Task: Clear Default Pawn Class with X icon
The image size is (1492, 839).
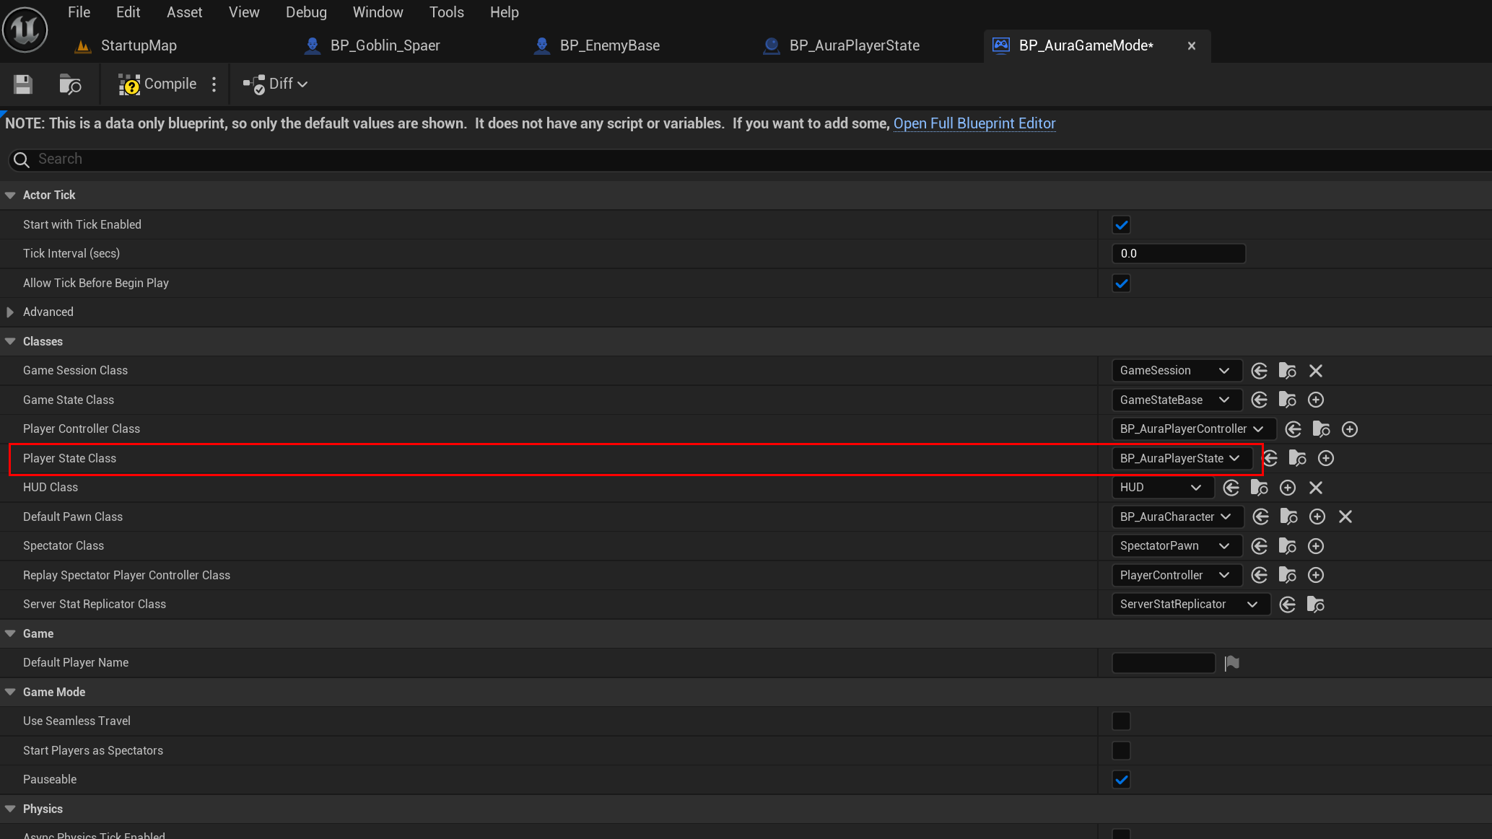Action: (1345, 517)
